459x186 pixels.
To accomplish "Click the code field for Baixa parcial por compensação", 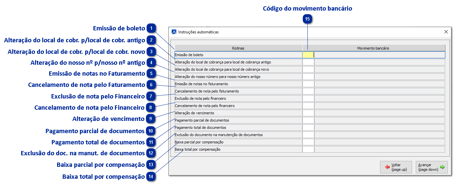I will pyautogui.click(x=308, y=142).
